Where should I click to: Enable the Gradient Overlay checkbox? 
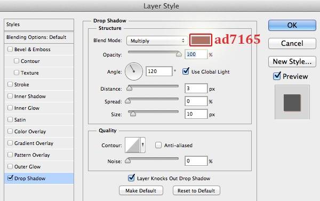pyautogui.click(x=10, y=143)
